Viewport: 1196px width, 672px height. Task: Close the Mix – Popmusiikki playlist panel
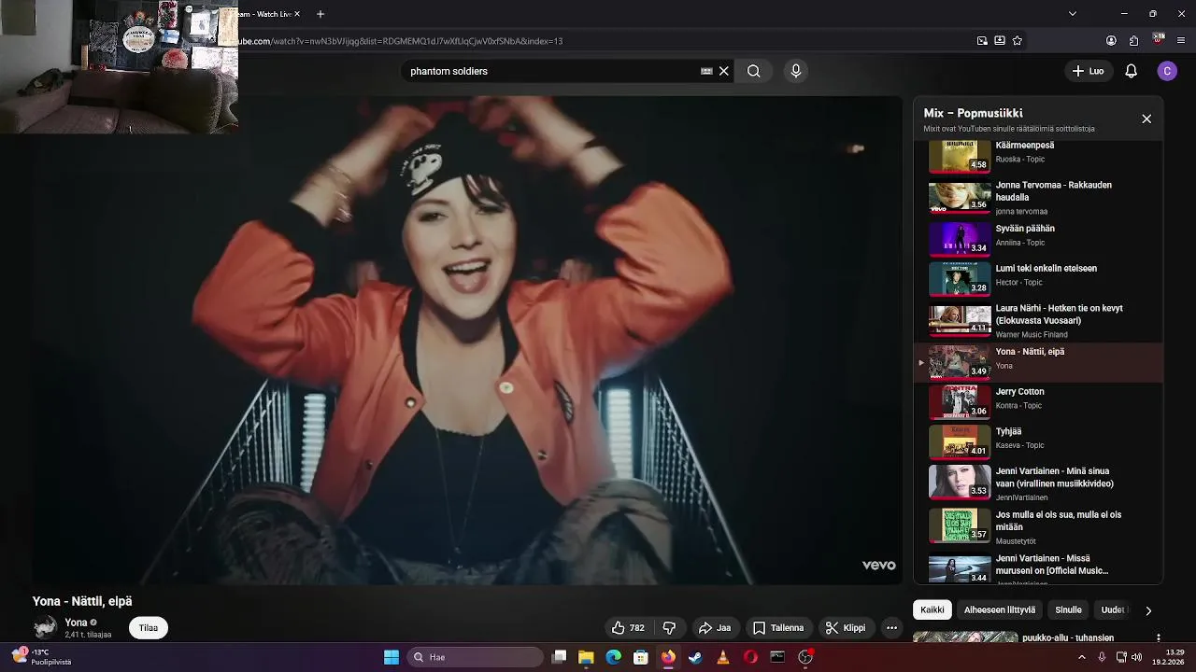coord(1146,119)
